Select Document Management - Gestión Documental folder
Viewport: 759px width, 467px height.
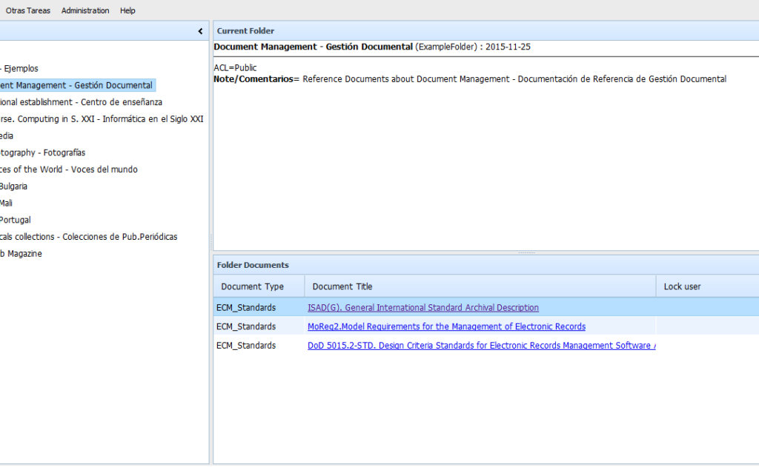pyautogui.click(x=76, y=86)
